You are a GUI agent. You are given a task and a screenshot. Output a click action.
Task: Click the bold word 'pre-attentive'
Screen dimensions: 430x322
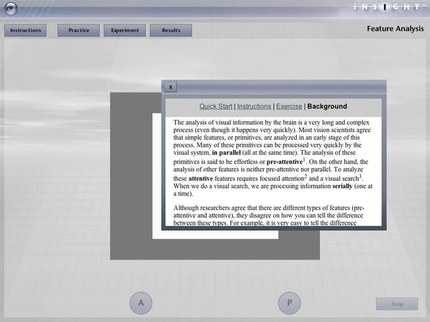pos(284,162)
